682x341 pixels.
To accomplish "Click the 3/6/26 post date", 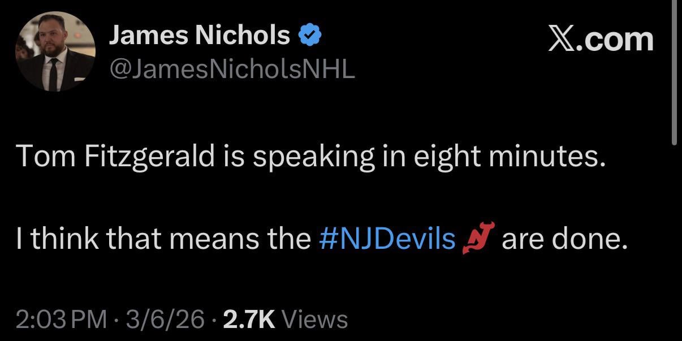I will [165, 320].
